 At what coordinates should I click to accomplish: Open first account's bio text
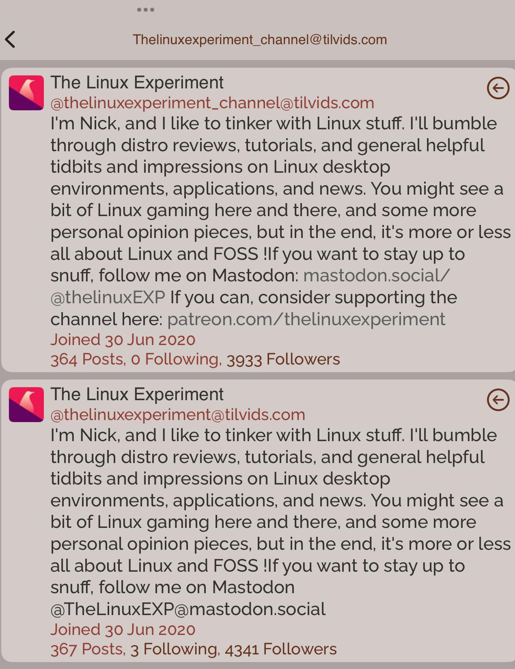pyautogui.click(x=280, y=221)
